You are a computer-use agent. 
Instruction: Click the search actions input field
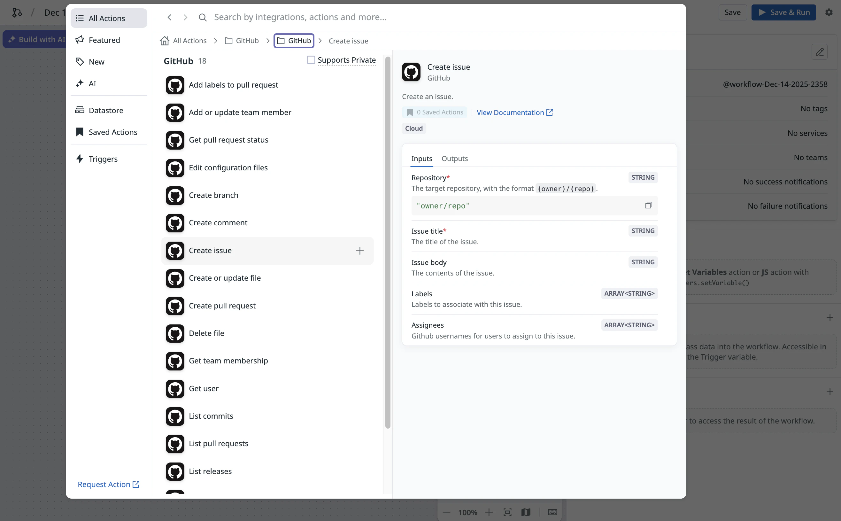click(x=444, y=17)
